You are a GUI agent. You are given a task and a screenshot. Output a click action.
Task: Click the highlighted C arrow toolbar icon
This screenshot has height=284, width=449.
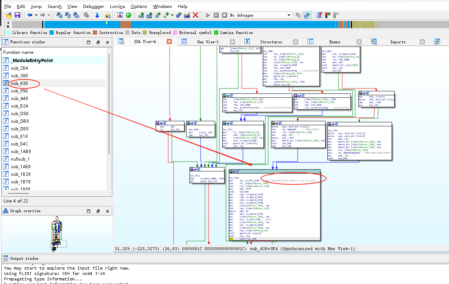307,15
